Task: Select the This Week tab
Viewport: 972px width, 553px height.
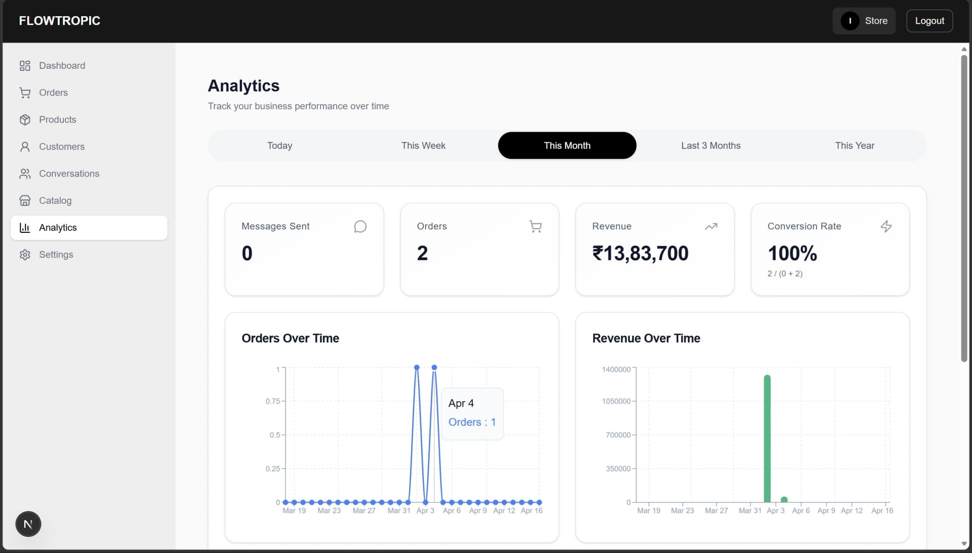Action: [x=423, y=146]
